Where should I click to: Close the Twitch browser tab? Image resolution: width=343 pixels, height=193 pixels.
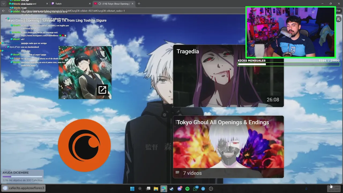pos(90,4)
